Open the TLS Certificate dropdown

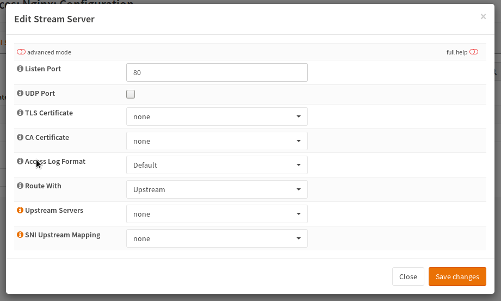[x=217, y=116]
